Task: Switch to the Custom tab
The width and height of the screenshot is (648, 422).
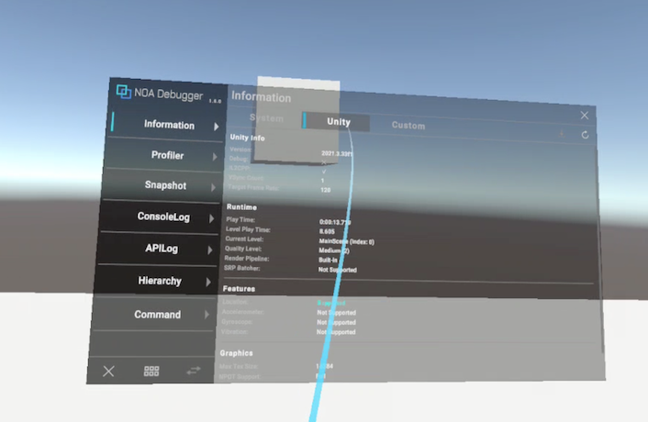Action: tap(408, 126)
